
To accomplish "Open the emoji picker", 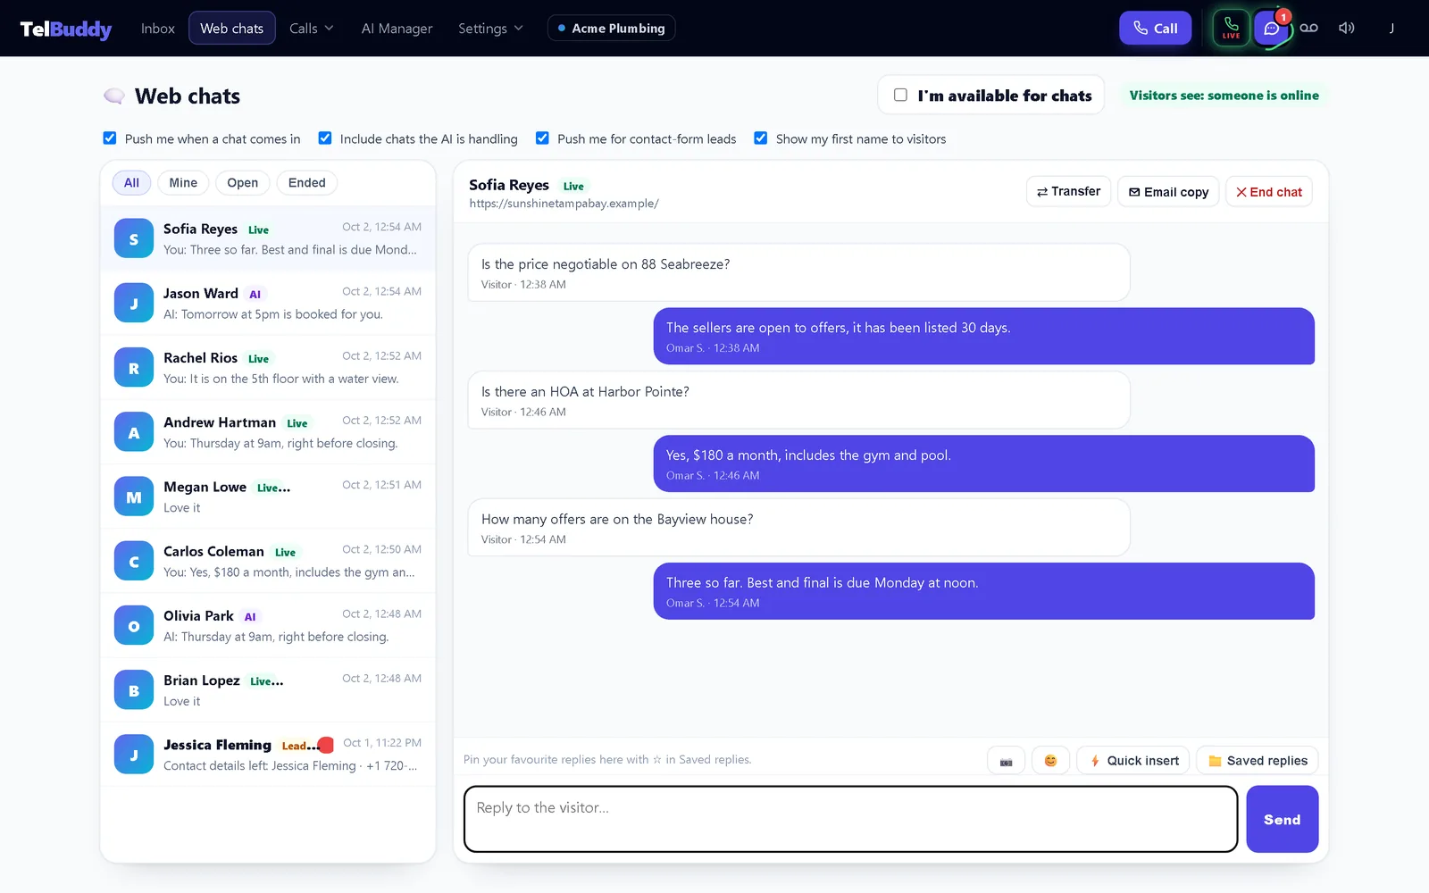I will pos(1050,761).
